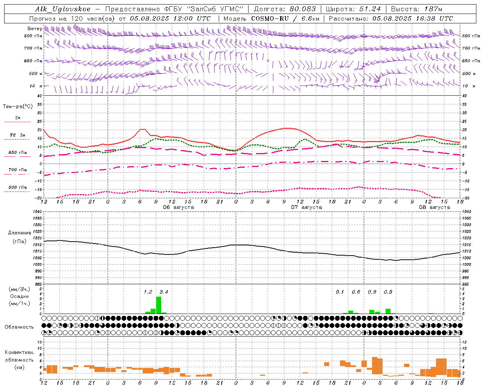Click the 'Высота: 187м' elevation text
The height and width of the screenshot is (386, 482).
click(x=416, y=9)
